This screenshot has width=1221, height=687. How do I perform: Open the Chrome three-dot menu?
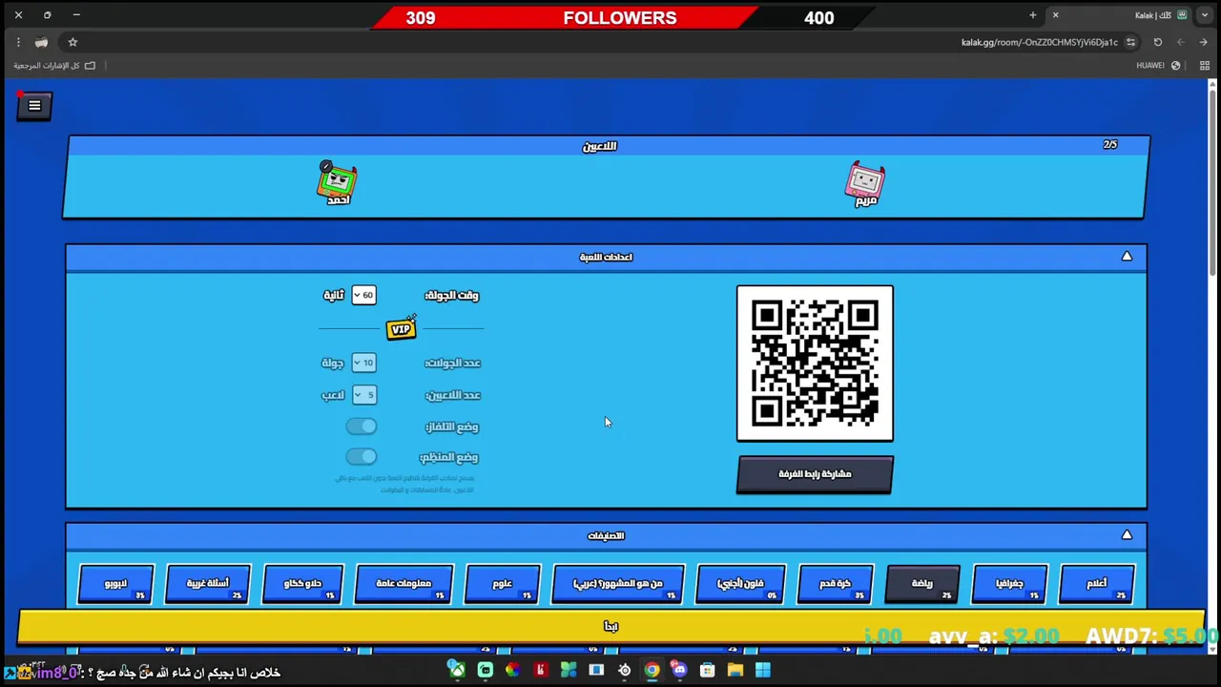tap(18, 42)
